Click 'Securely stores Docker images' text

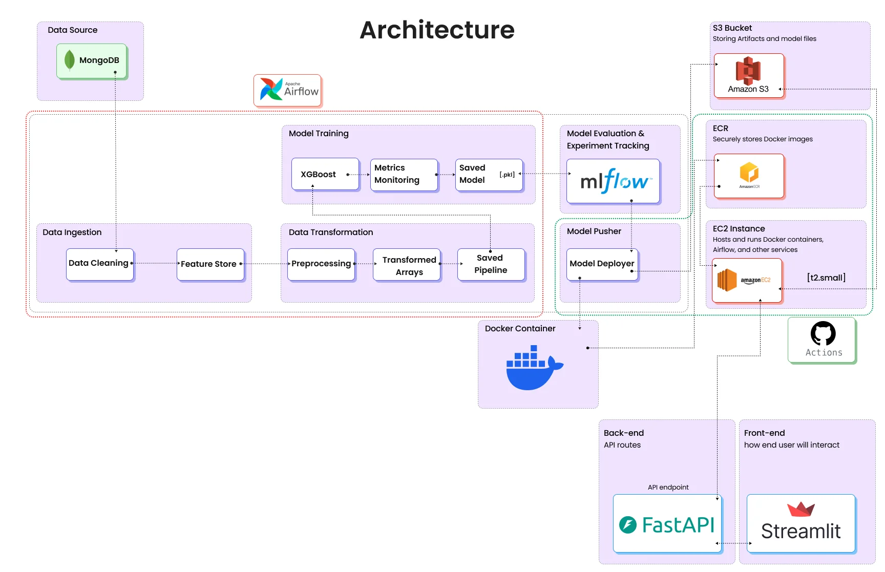point(763,139)
